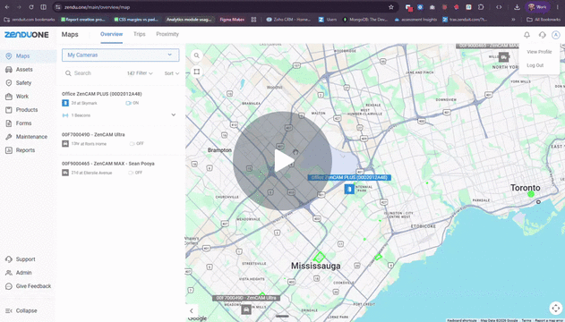The width and height of the screenshot is (565, 322).
Task: Toggle the ZenCAM Ultra camera OFF indicator
Action: 137,143
